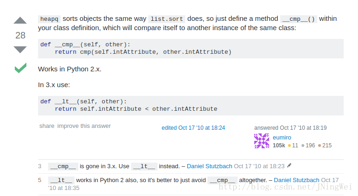Open Daniel Stutzbach's profile in second comment

296,180
